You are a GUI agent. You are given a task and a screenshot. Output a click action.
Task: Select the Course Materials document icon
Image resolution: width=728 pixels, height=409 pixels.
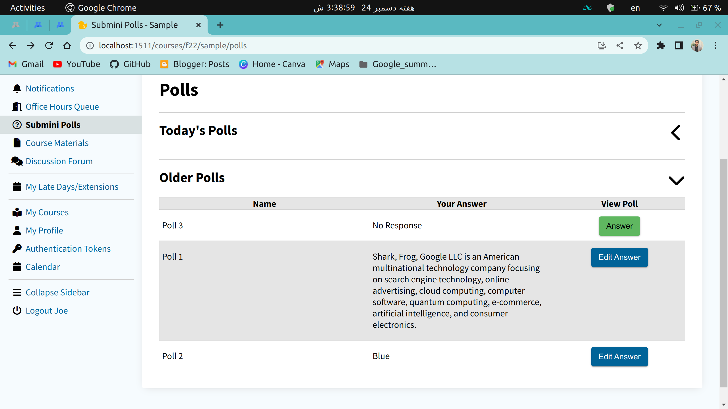[17, 143]
